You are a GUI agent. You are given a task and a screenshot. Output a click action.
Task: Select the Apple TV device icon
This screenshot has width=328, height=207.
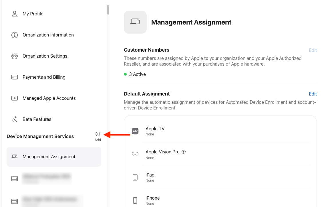click(x=135, y=131)
